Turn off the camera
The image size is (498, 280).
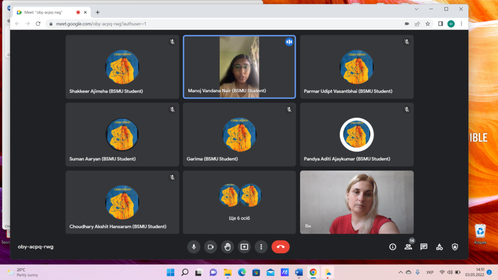pos(211,247)
